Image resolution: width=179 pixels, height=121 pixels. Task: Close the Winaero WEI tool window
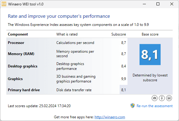172,4
